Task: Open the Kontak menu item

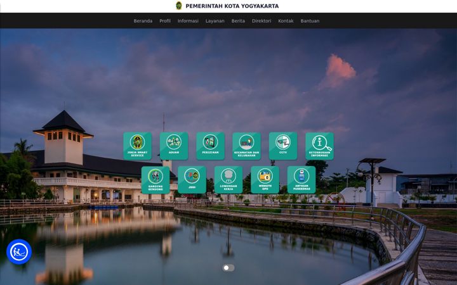Action: tap(286, 21)
